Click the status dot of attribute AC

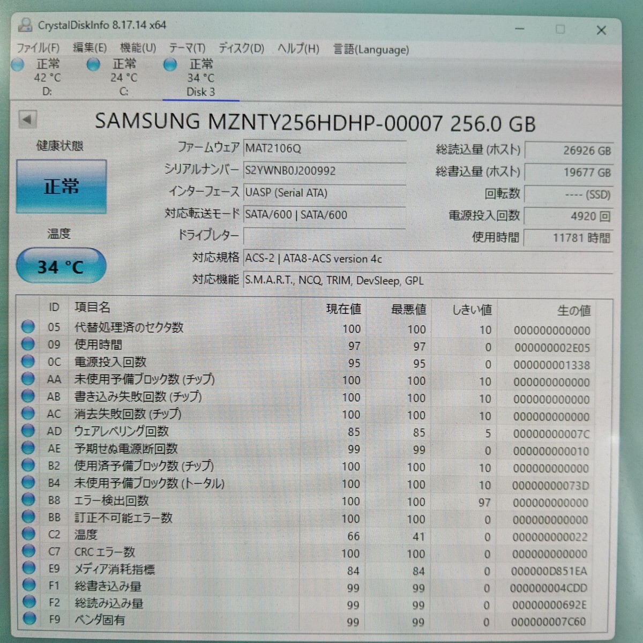point(28,413)
